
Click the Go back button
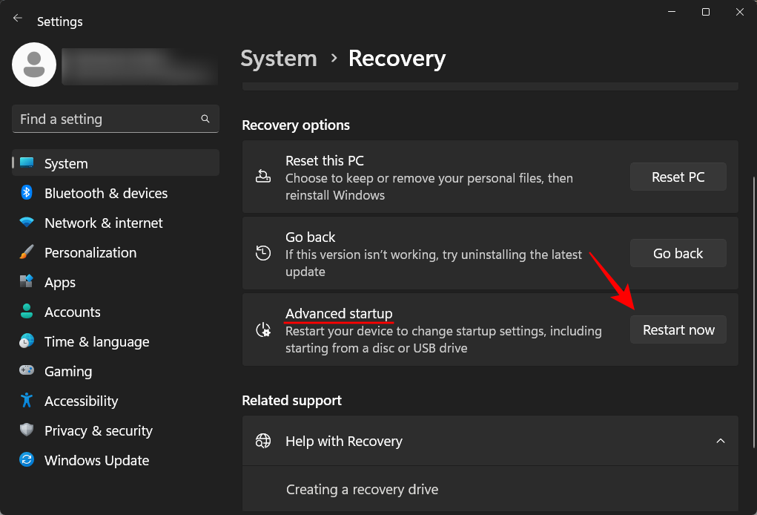(677, 253)
